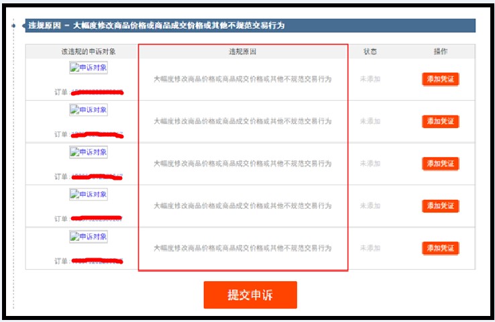
Task: Click the 操作 column header
Action: coord(441,52)
